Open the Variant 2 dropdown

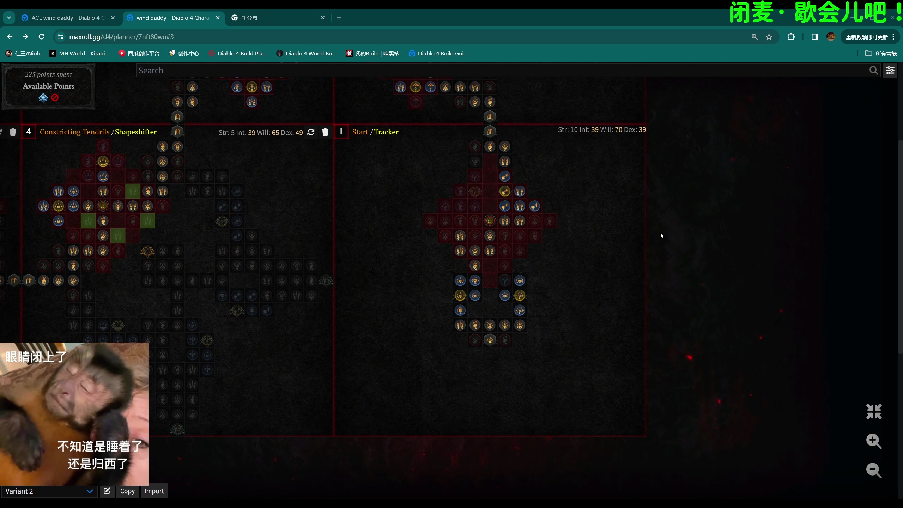click(49, 491)
